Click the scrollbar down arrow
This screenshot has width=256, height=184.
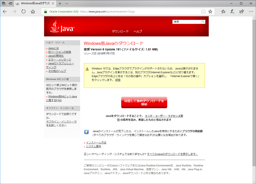(x=254, y=182)
